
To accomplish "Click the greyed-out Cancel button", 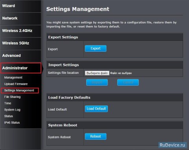I will (128, 82).
